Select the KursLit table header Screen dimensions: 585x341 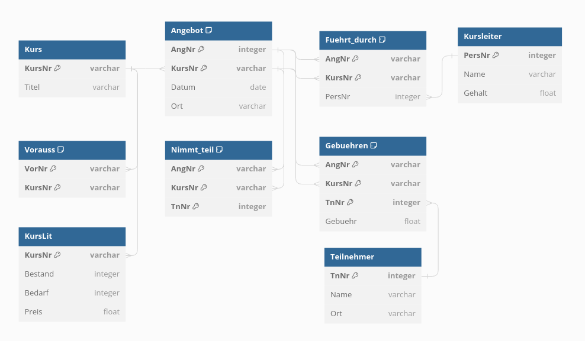pos(72,236)
